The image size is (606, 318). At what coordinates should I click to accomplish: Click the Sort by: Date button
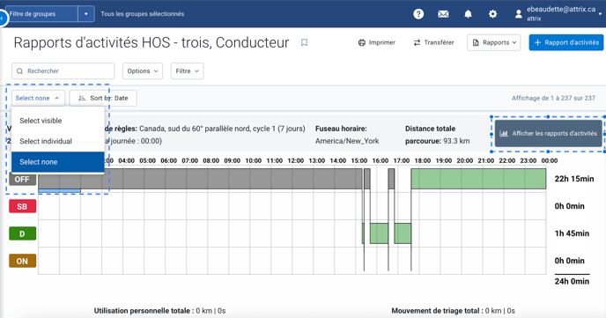[103, 98]
